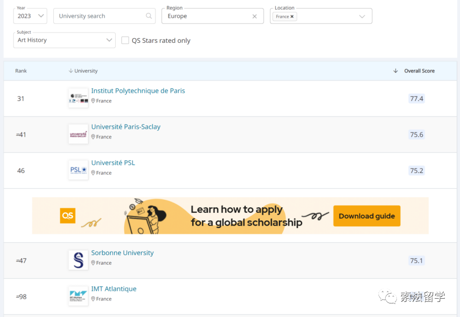Click rank 46 cell

tap(21, 171)
